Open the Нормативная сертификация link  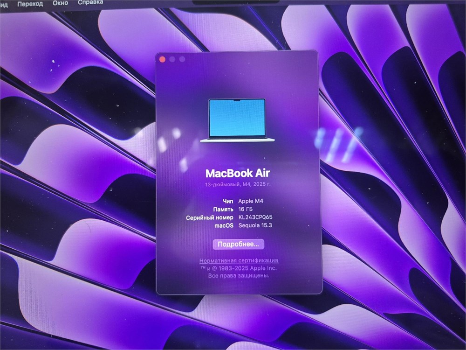[x=239, y=260]
